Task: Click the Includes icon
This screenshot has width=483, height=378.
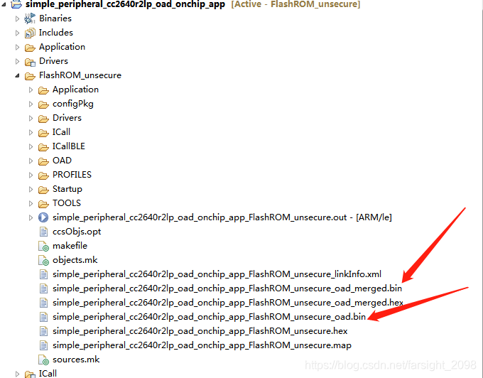Action: (30, 33)
